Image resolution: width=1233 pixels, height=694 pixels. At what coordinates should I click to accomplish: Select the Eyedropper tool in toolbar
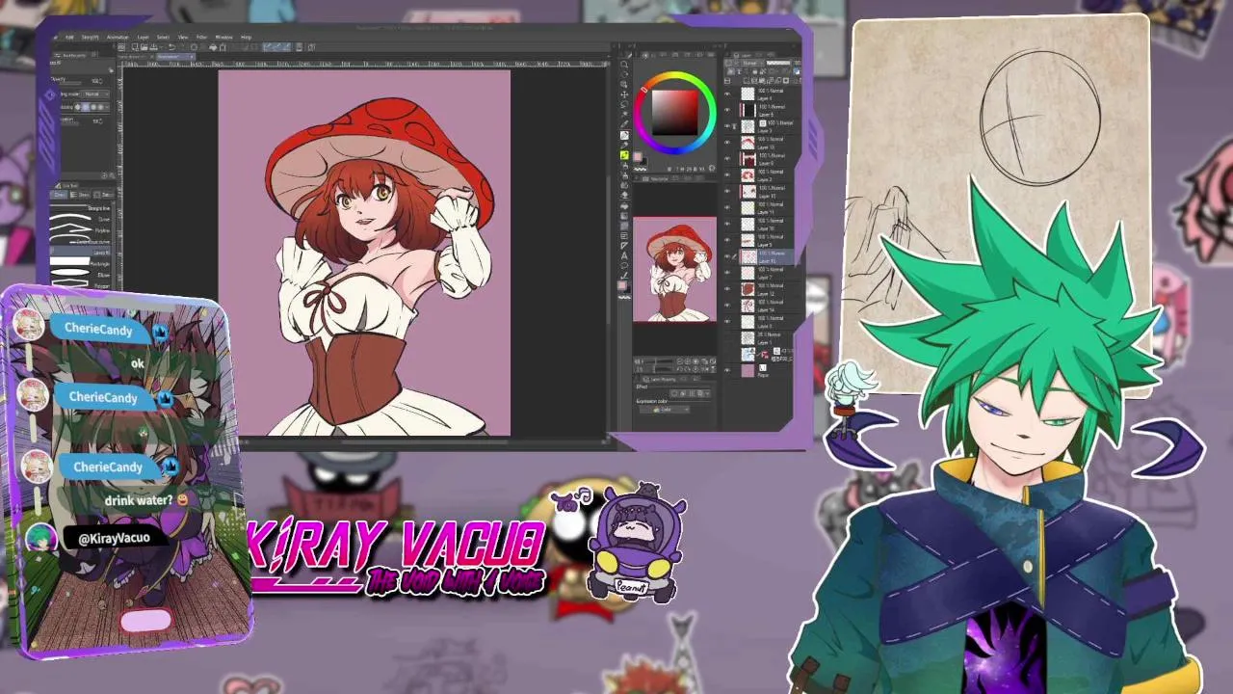pyautogui.click(x=624, y=124)
